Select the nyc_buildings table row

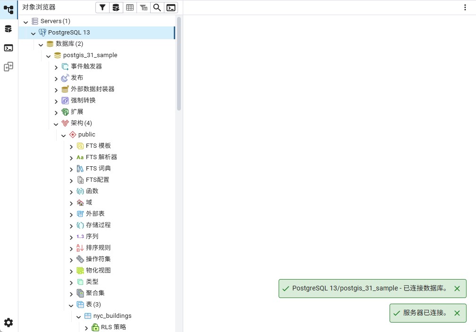96,316
